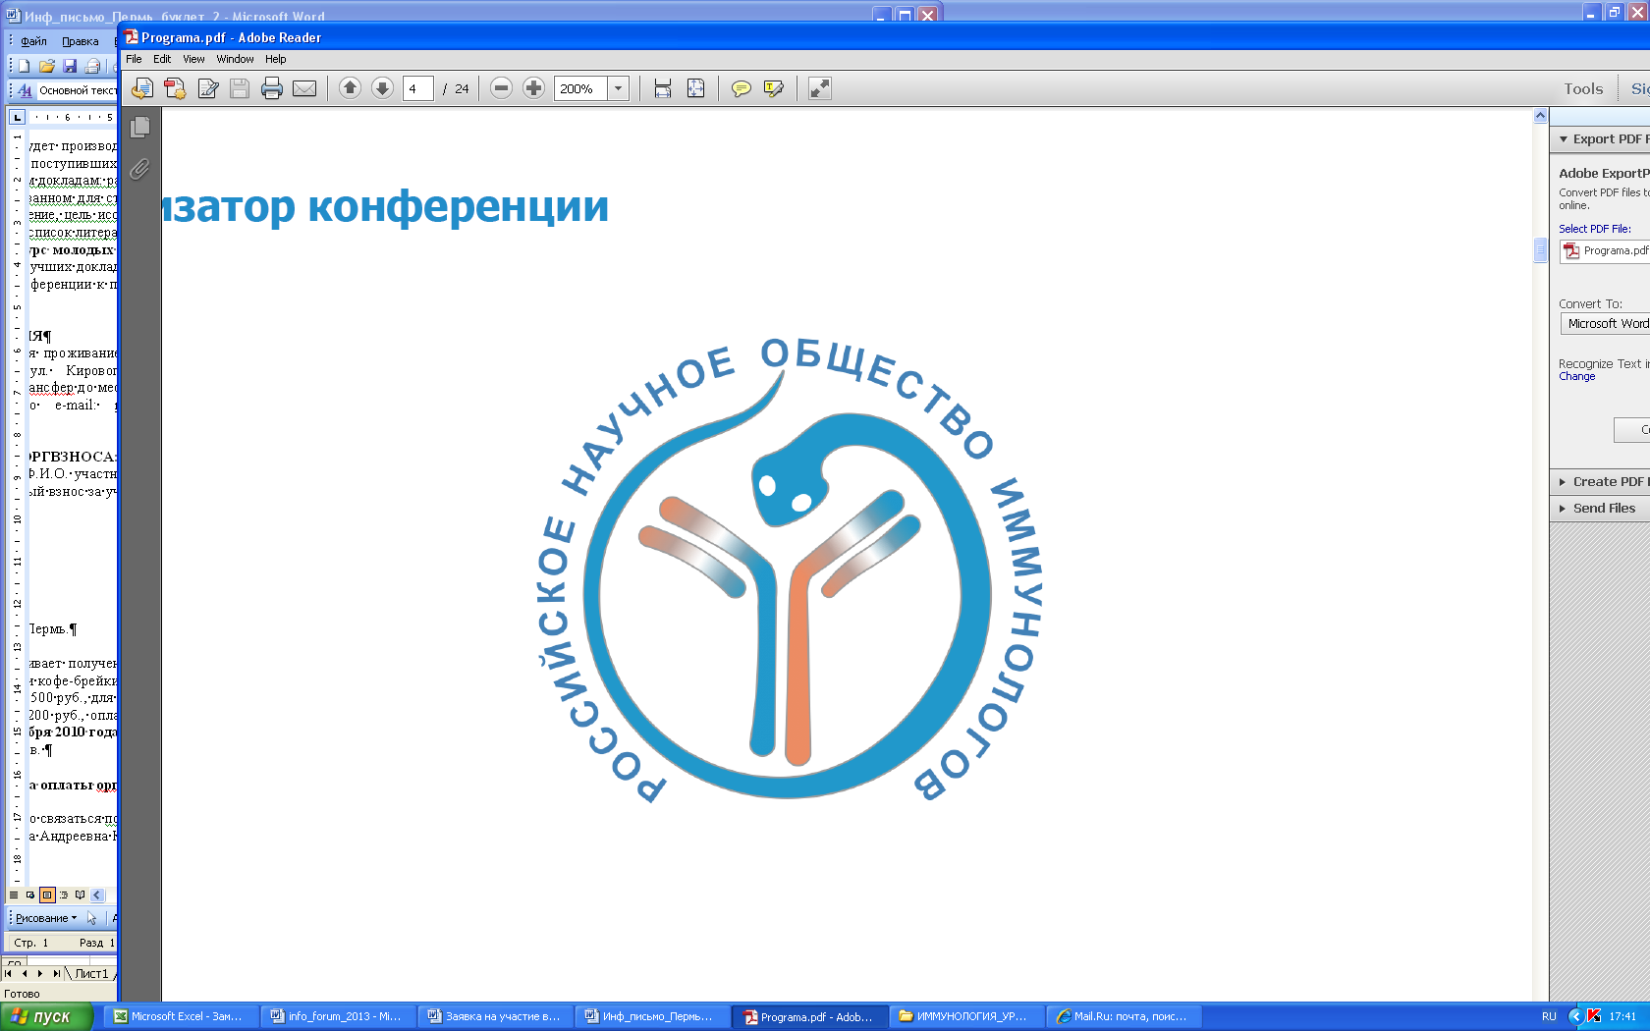Screen dimensions: 1650x1031
Task: Open the zoom level dropdown arrow
Action: (x=618, y=88)
